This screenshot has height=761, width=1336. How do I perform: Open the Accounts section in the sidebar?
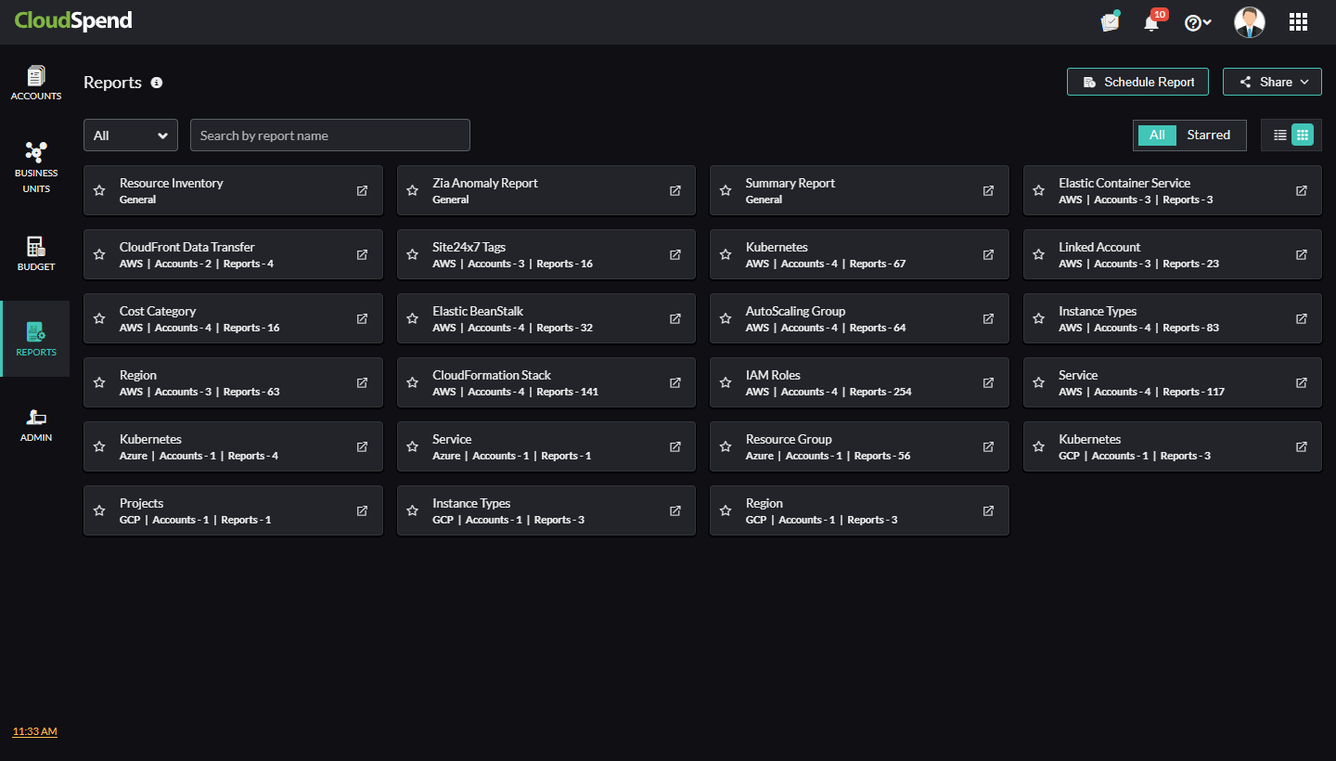(x=35, y=84)
